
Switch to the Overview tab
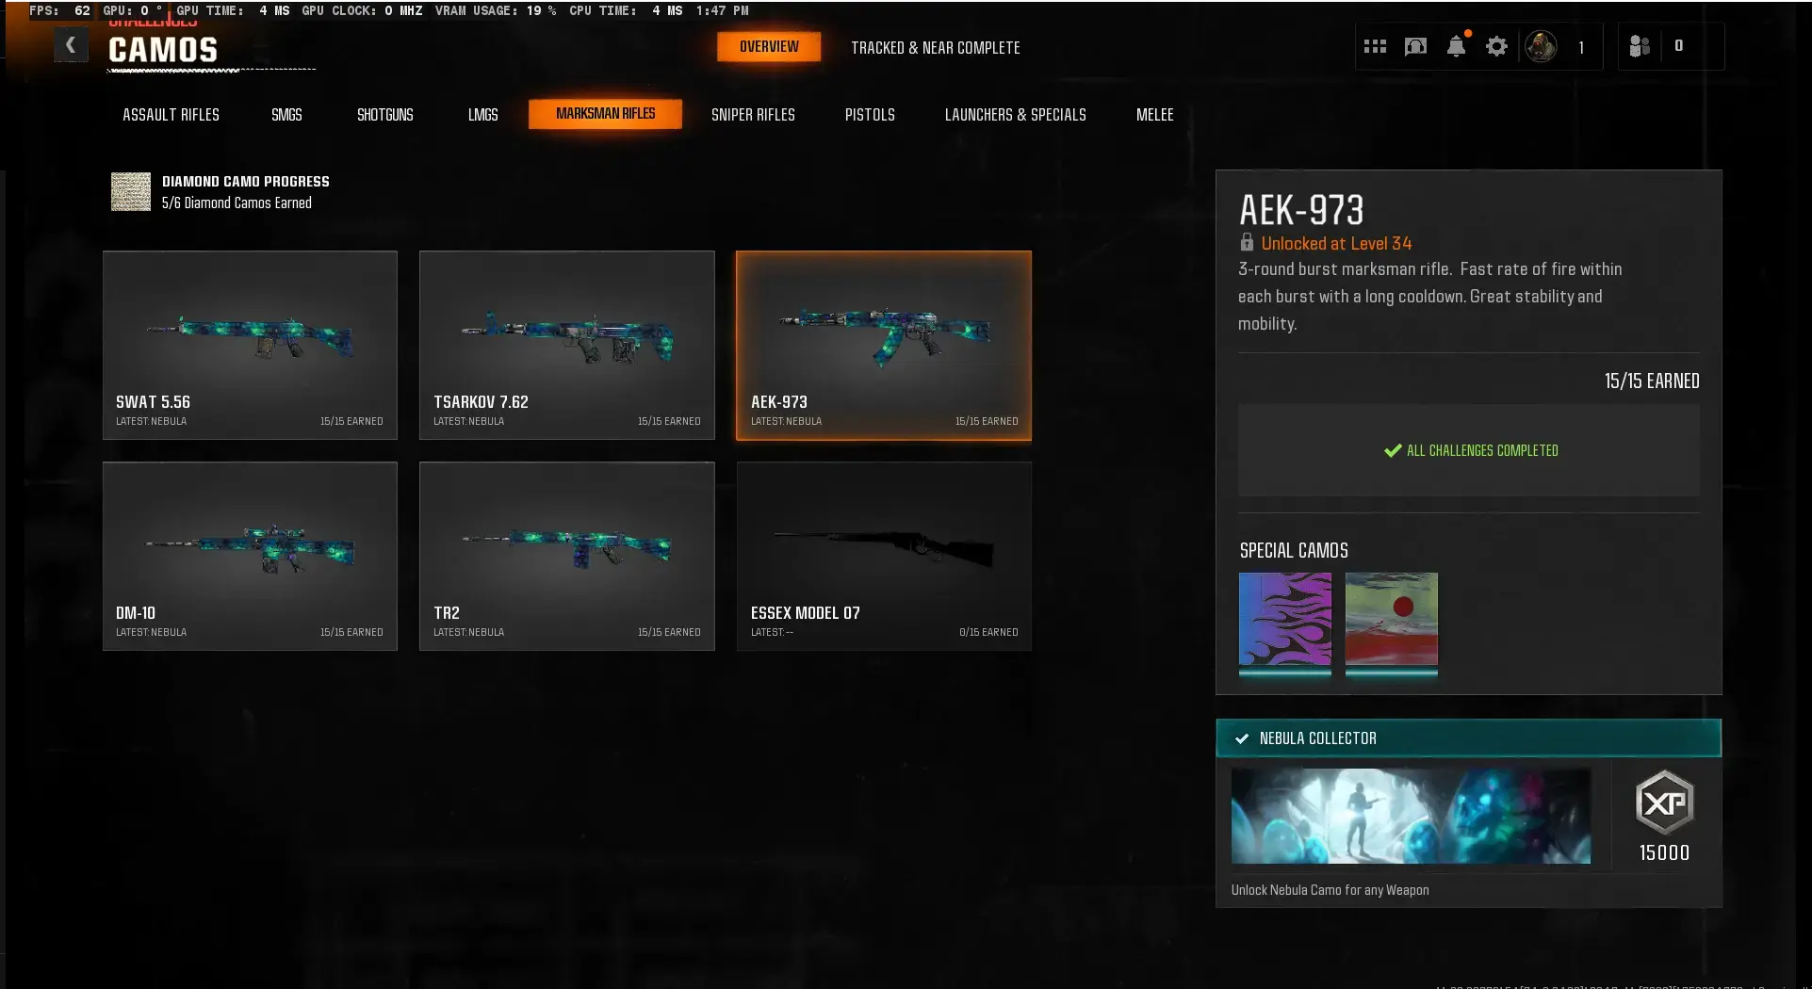coord(769,47)
